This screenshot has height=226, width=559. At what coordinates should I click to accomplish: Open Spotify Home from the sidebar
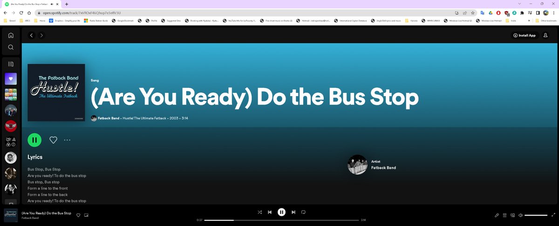point(11,35)
